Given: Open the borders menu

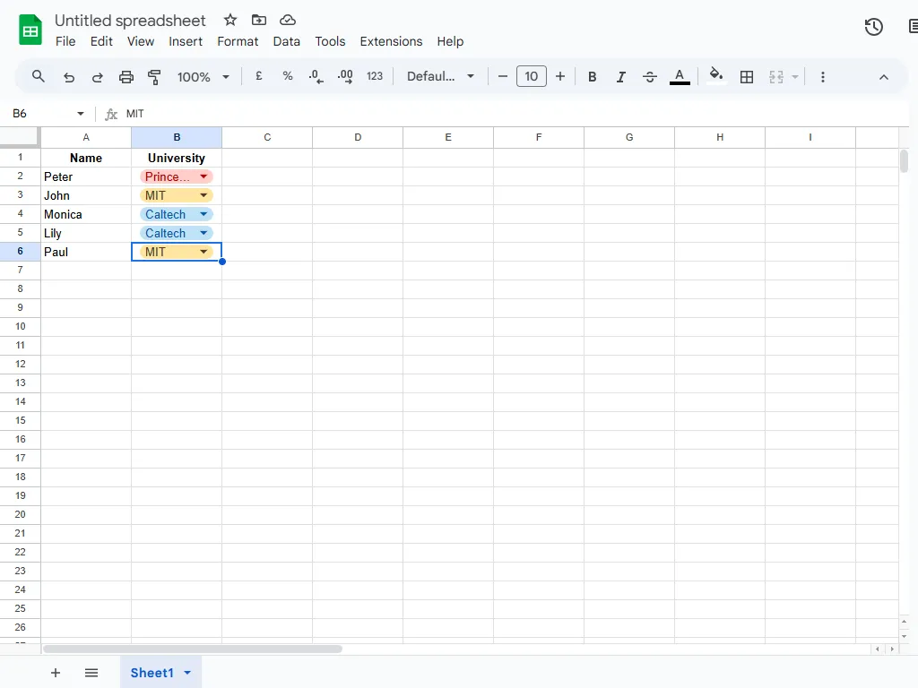Looking at the screenshot, I should click(747, 77).
